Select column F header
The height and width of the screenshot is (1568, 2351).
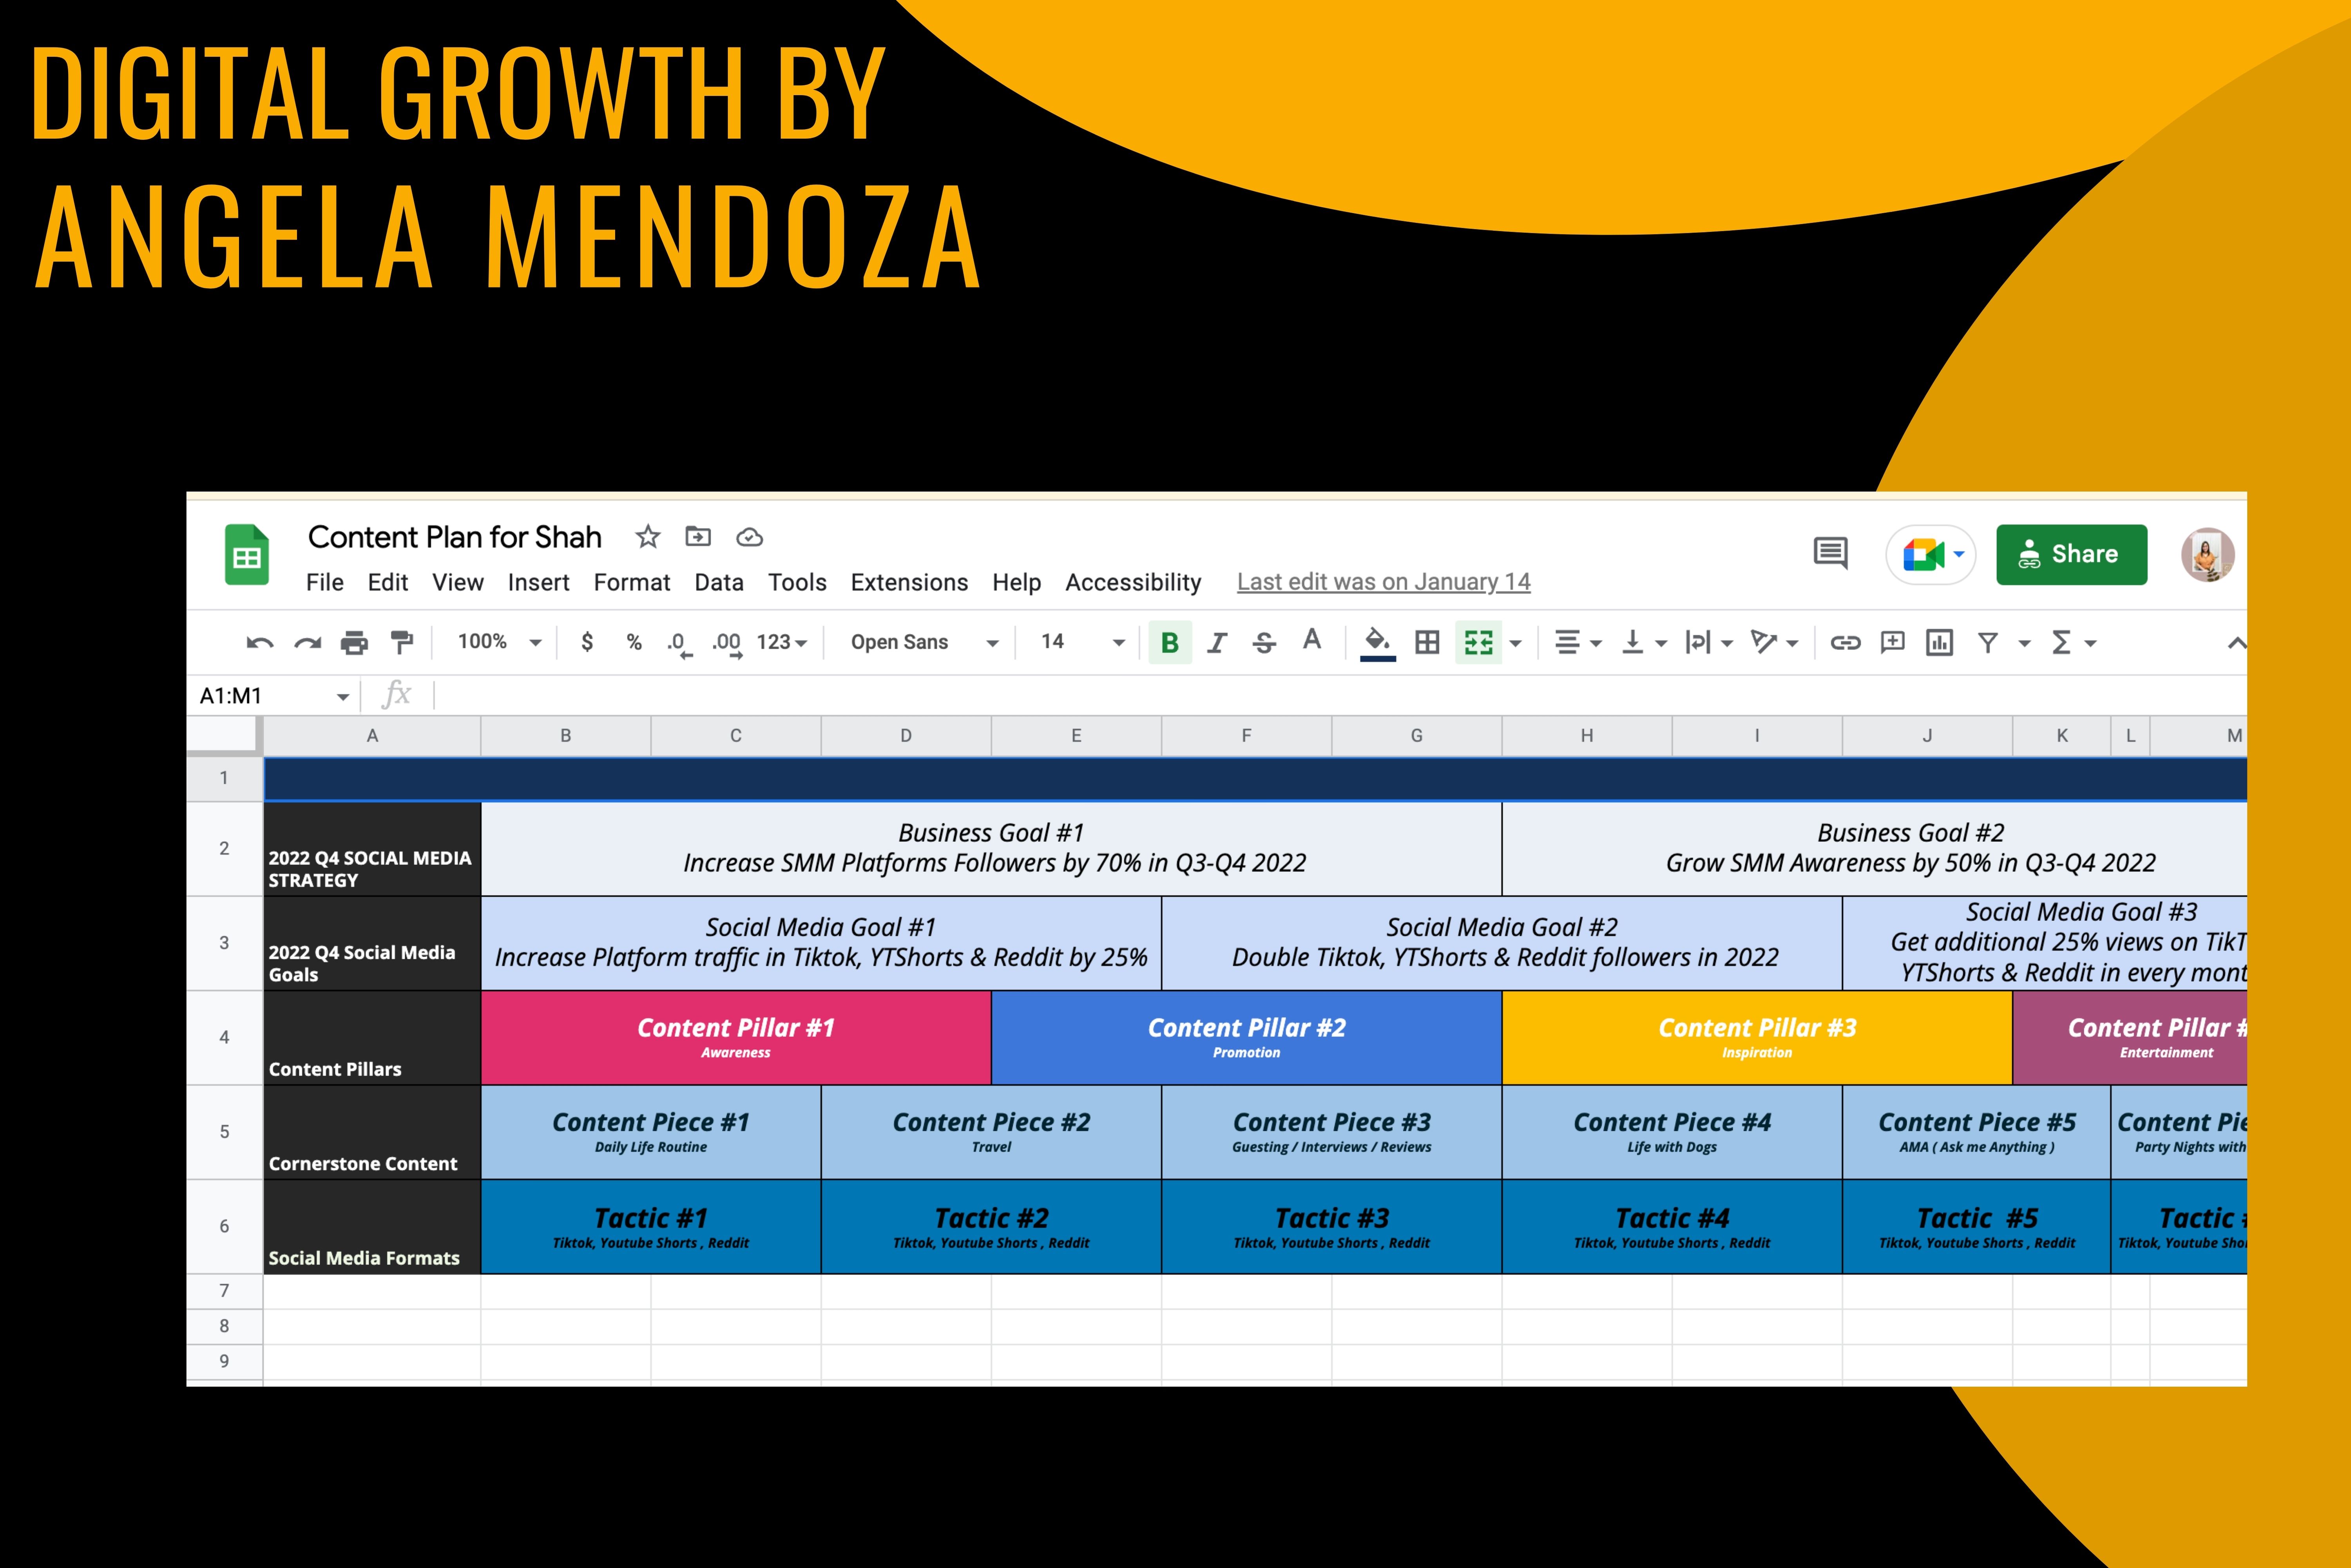click(x=1246, y=736)
